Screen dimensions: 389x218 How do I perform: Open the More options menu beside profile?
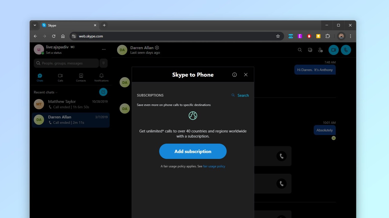tap(104, 49)
